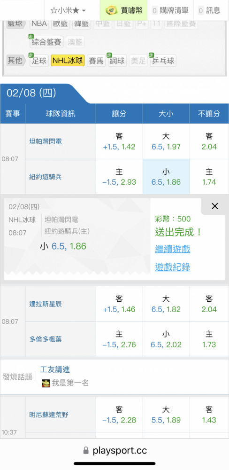Viewport: 229px width, 470px height.
Task: Open the 工友請進 hot topic
Action: point(55,369)
